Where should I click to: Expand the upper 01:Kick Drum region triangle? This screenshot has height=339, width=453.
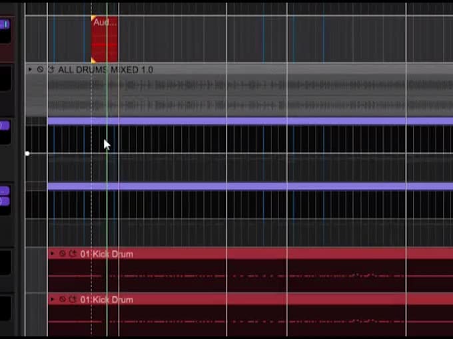[x=52, y=254]
